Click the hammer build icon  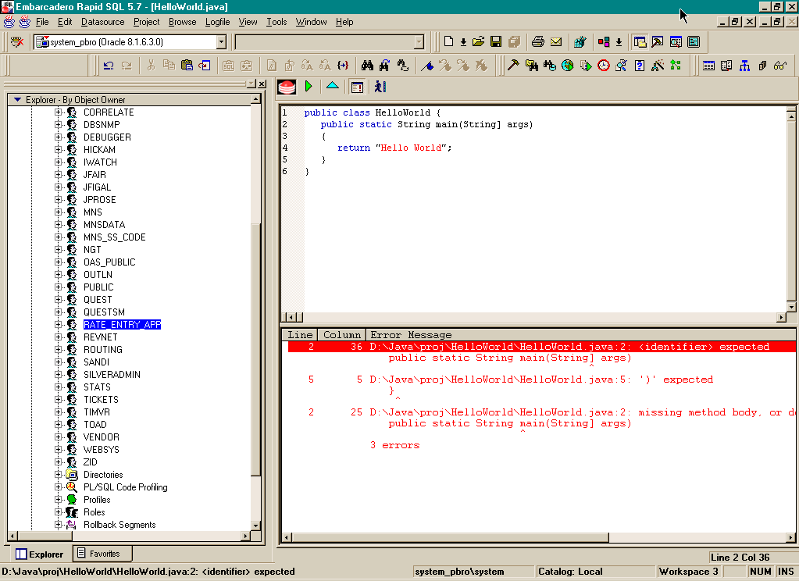[x=513, y=66]
